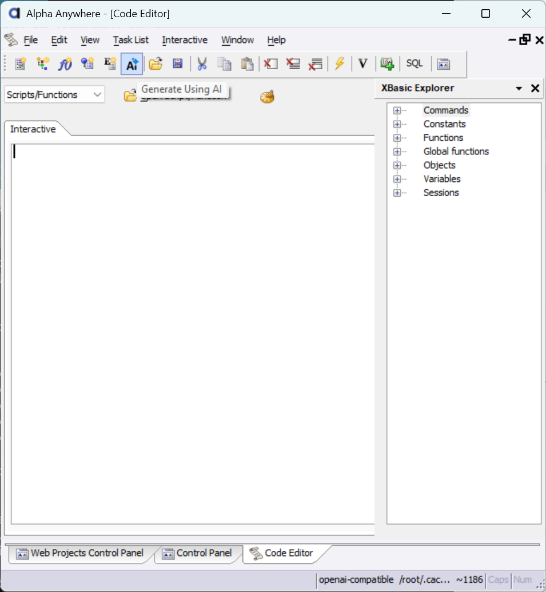
Task: Expand the Commands tree node
Action: tap(397, 110)
